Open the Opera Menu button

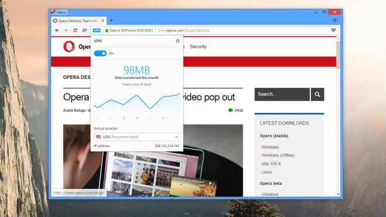click(59, 12)
